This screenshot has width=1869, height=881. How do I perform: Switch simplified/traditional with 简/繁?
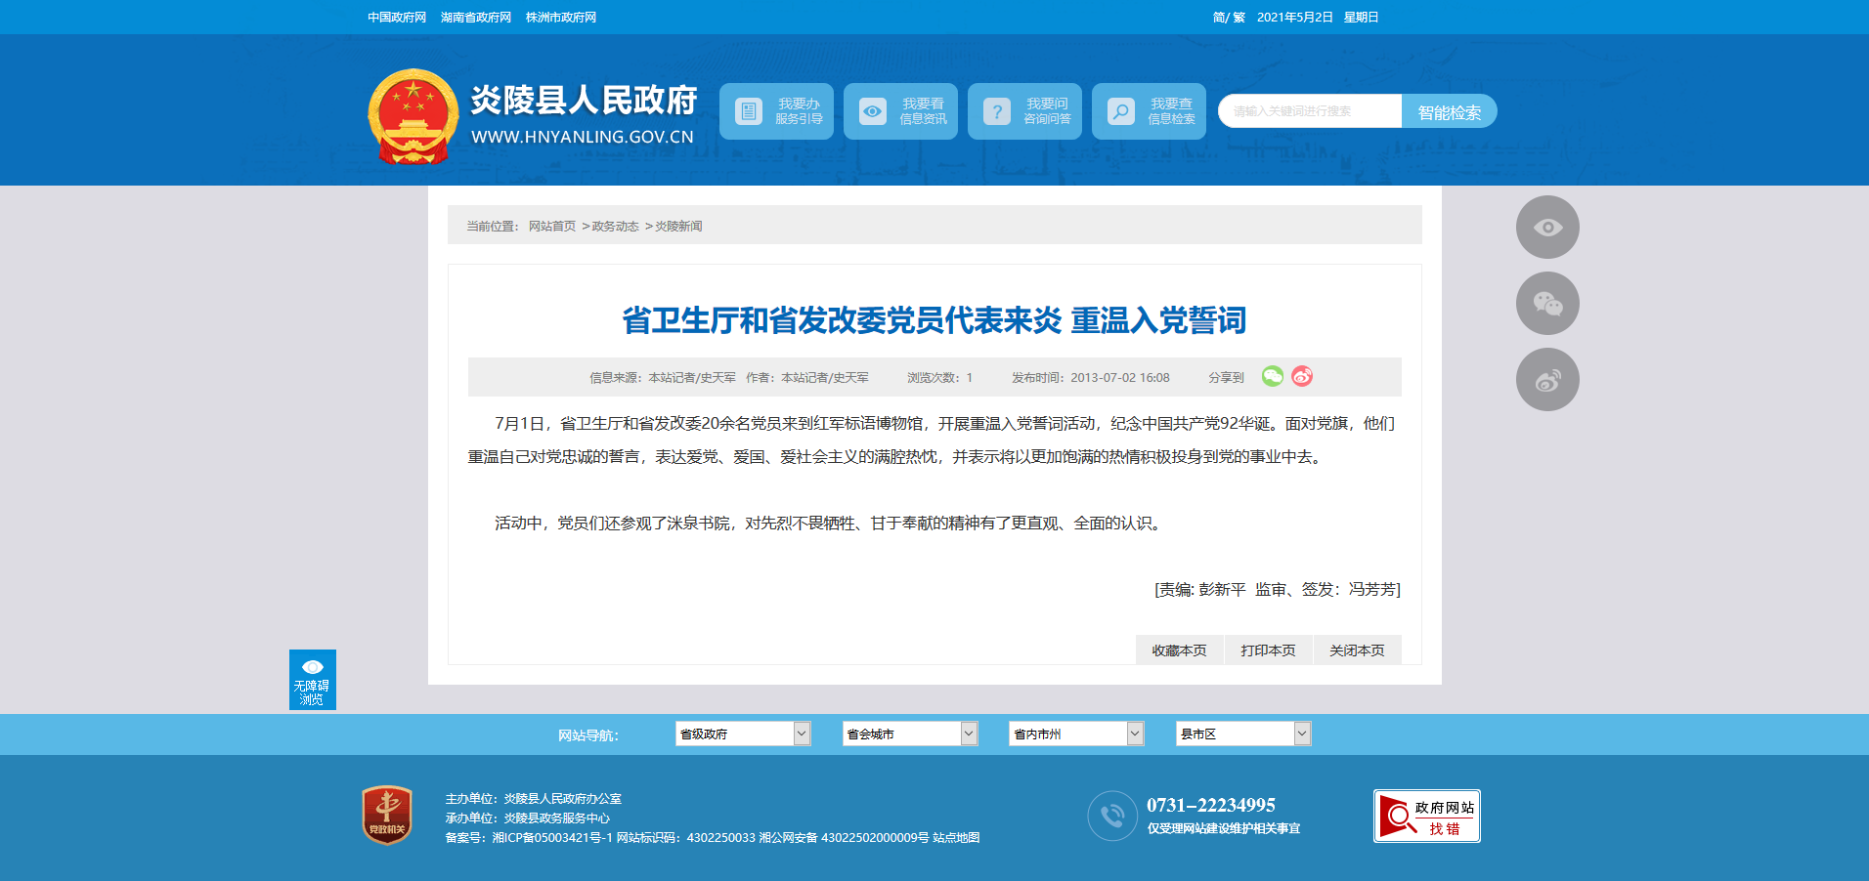coord(1229,18)
